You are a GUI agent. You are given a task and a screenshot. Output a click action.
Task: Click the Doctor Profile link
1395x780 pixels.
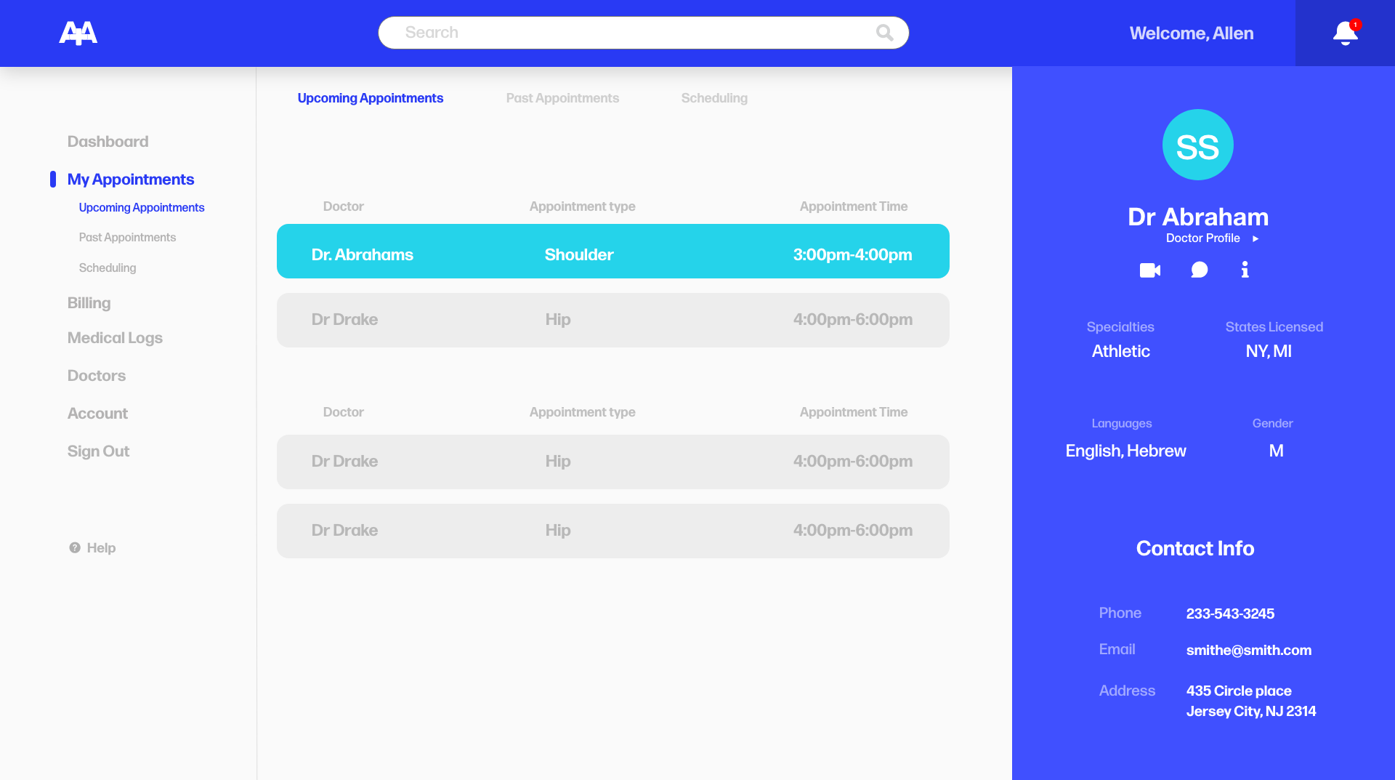[x=1202, y=238]
